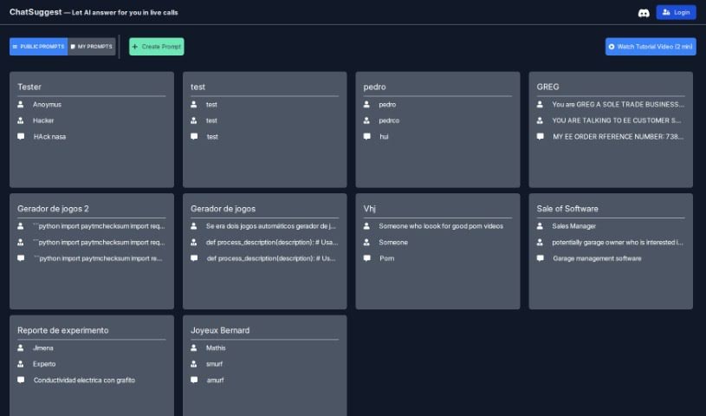Open the Tester prompt card title
Viewport: 706px width, 416px height.
29,87
